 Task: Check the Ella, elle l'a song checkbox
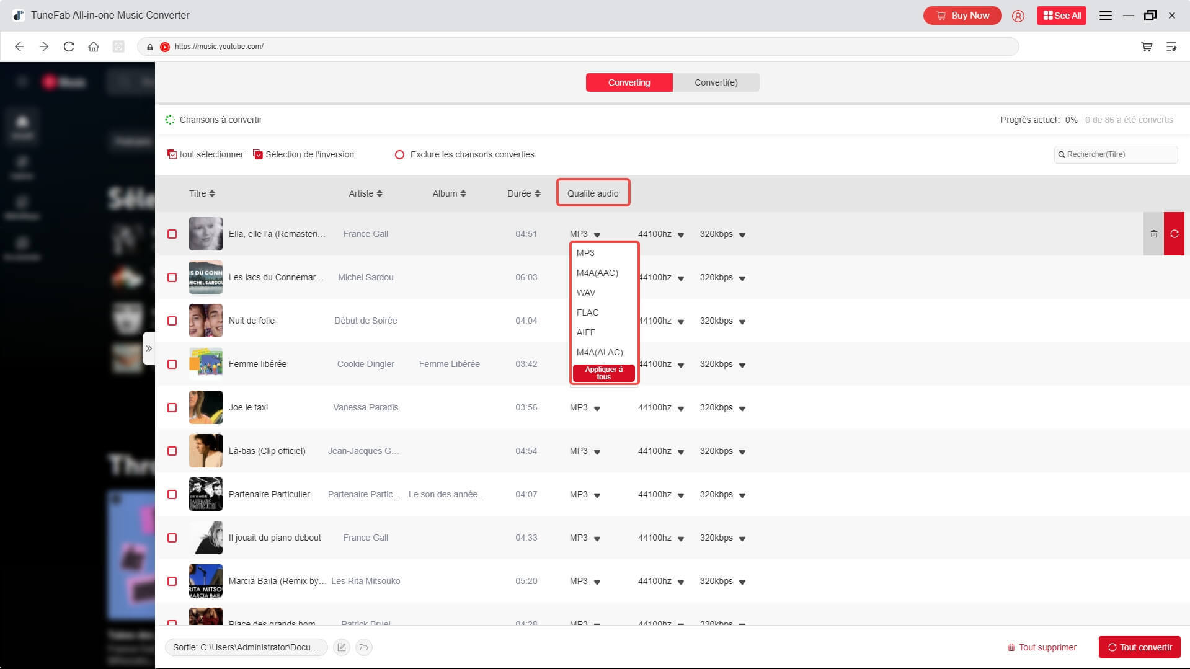[x=172, y=234]
